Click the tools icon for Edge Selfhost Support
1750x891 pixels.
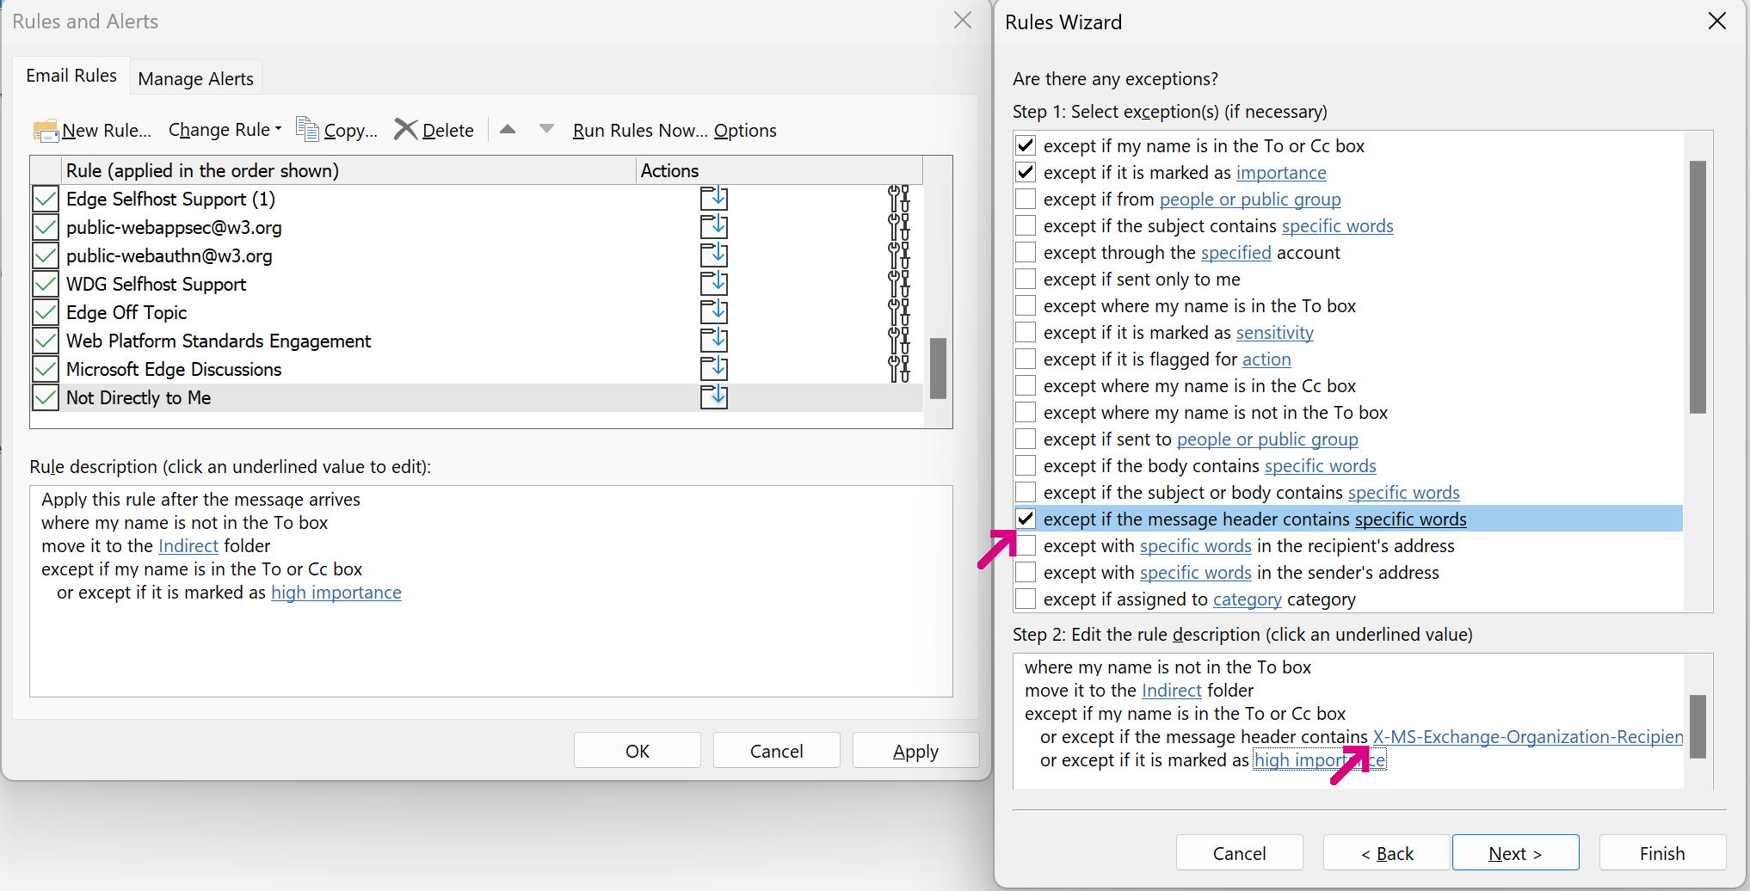(898, 199)
